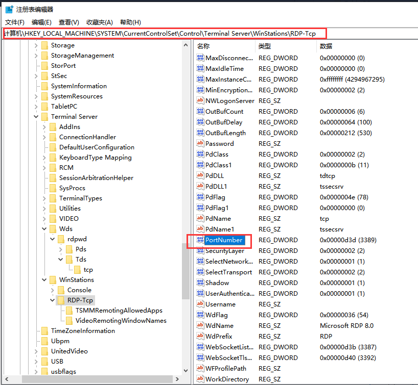Click the tree horizontal scroll-right arrow
The height and width of the screenshot is (385, 418).
click(x=177, y=379)
